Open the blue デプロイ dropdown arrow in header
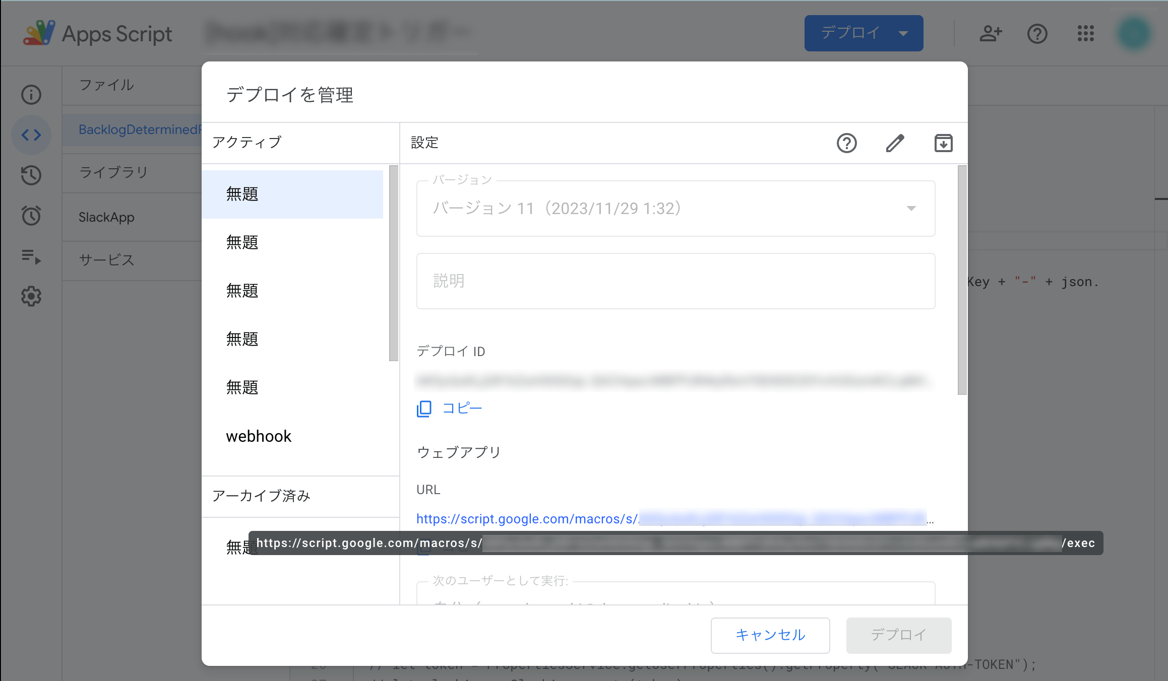 pos(903,34)
